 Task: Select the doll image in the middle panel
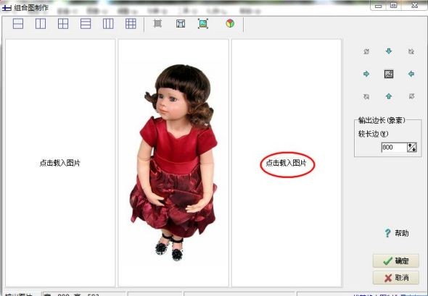[173, 163]
